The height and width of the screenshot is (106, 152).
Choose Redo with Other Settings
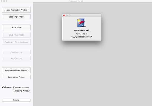click(x=16, y=42)
